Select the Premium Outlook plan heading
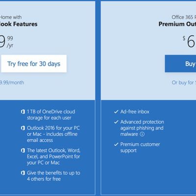Viewport: 196px width, 196px height. pos(177,24)
